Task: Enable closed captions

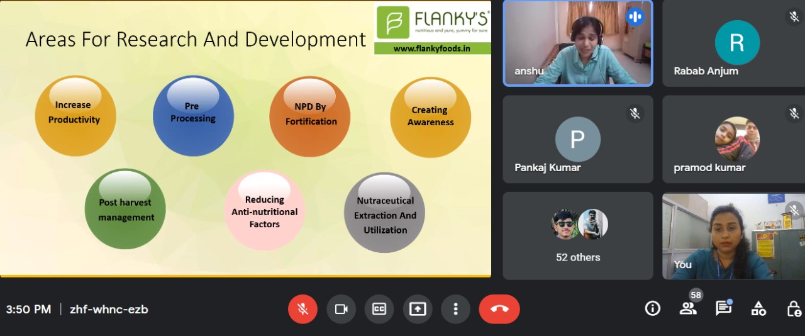Action: (x=379, y=309)
